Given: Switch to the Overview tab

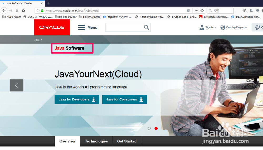Looking at the screenshot, I should tap(67, 141).
